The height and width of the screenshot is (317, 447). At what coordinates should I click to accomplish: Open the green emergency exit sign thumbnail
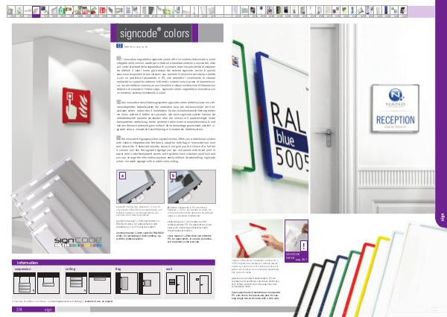[61, 11]
